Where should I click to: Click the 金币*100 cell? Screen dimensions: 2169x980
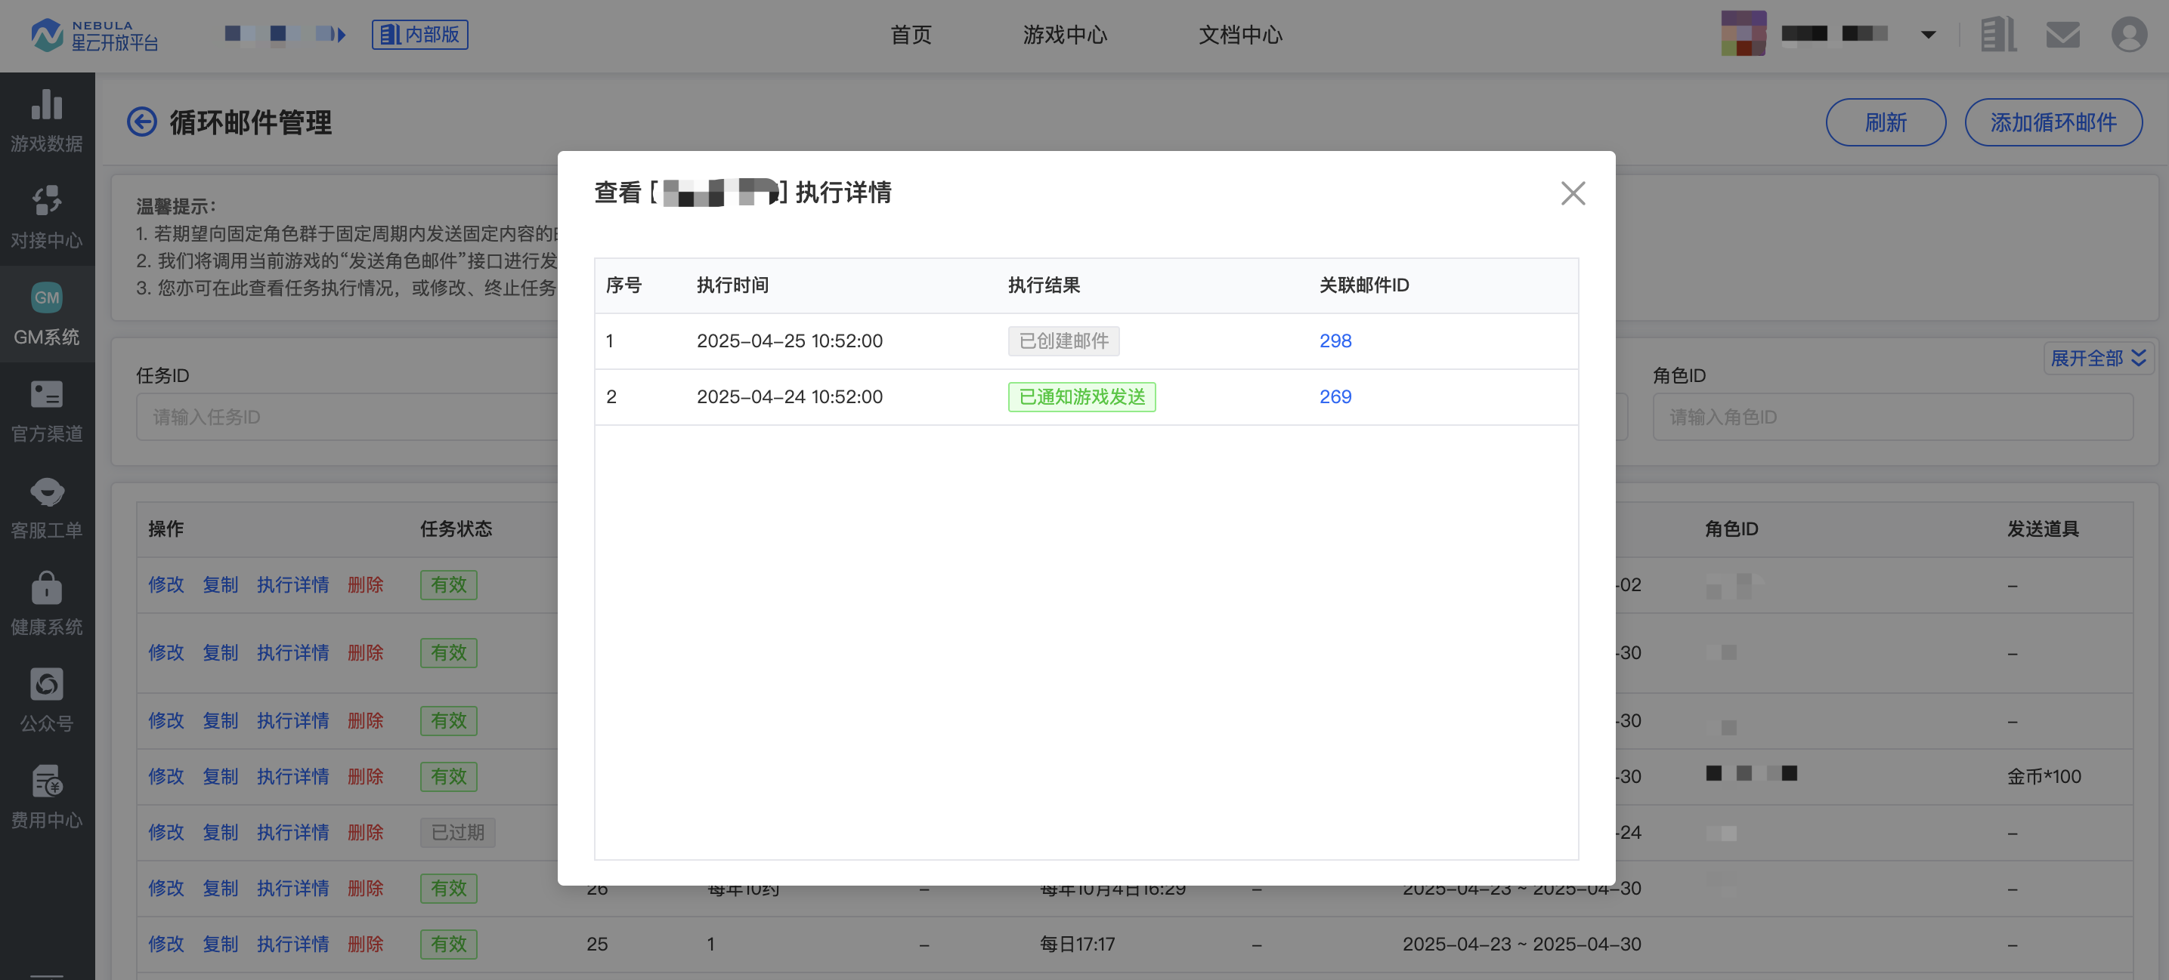click(x=2043, y=776)
